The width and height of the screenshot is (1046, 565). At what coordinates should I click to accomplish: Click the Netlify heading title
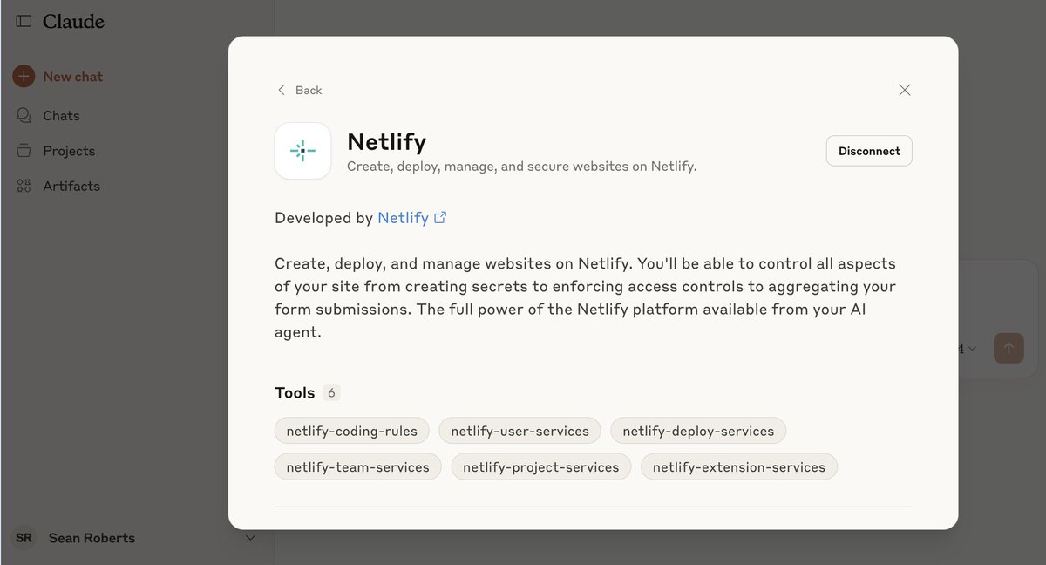[x=386, y=141]
